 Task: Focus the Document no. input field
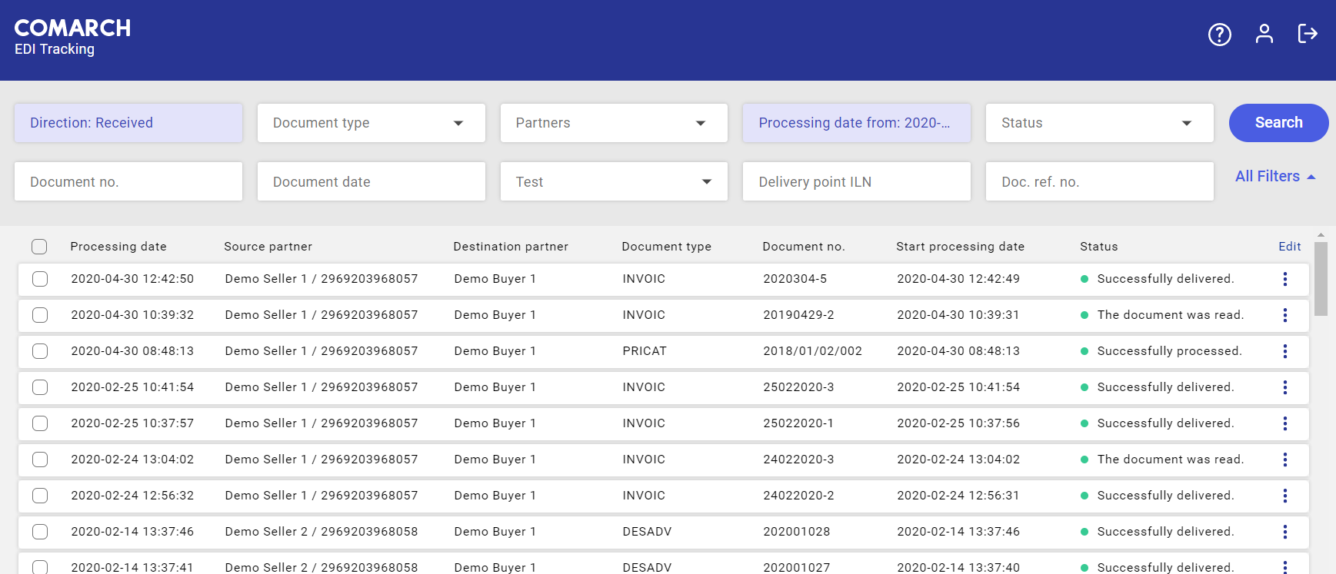128,182
